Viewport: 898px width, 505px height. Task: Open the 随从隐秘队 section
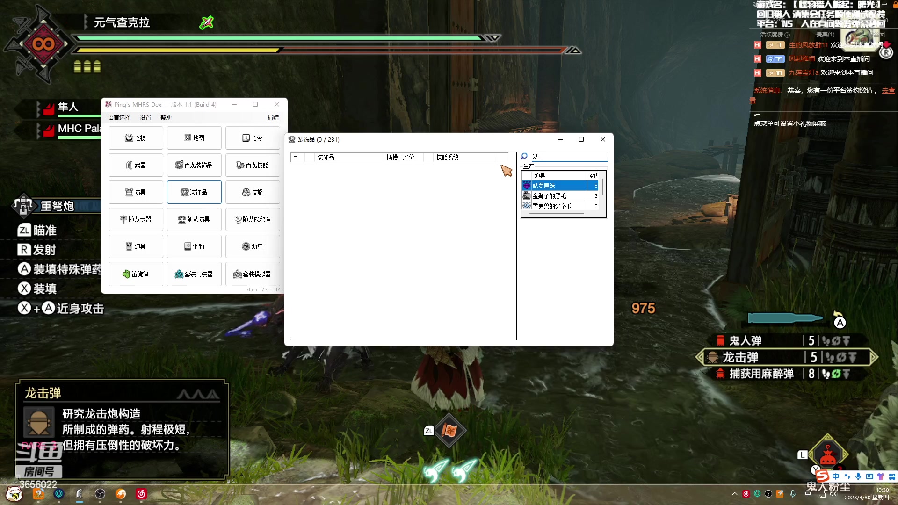pyautogui.click(x=253, y=219)
